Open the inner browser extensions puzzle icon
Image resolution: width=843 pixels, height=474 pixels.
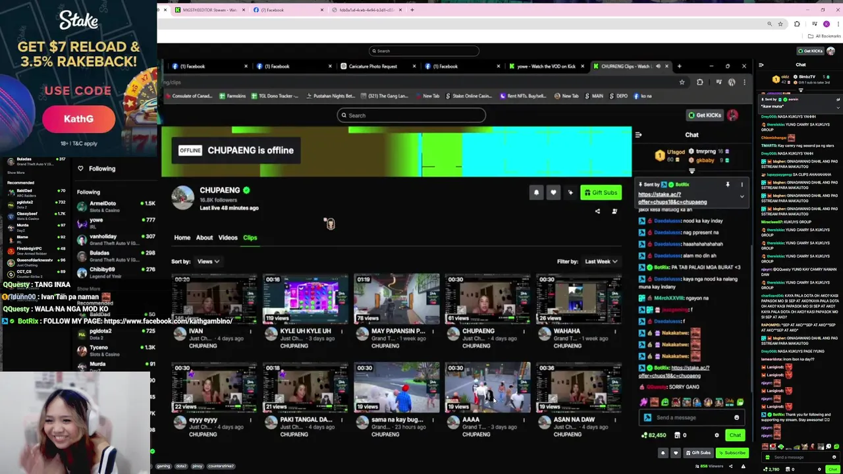tap(699, 82)
